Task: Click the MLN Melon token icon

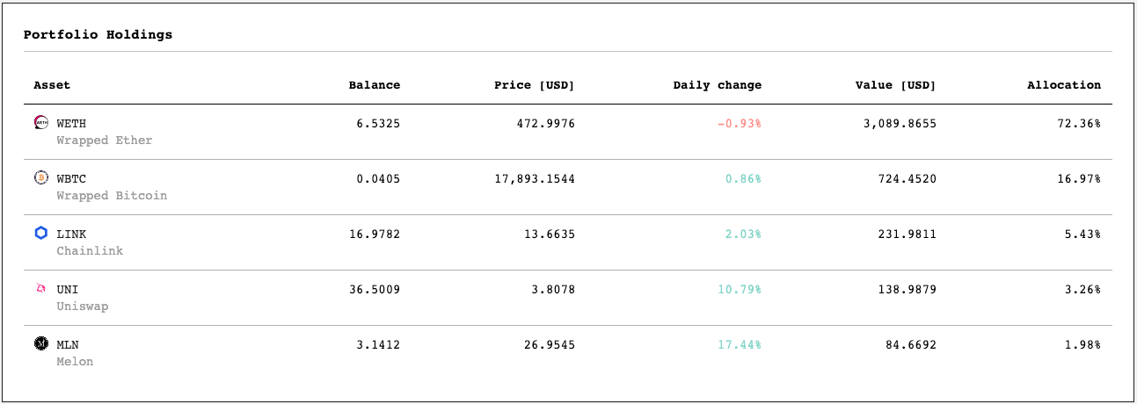Action: (40, 344)
